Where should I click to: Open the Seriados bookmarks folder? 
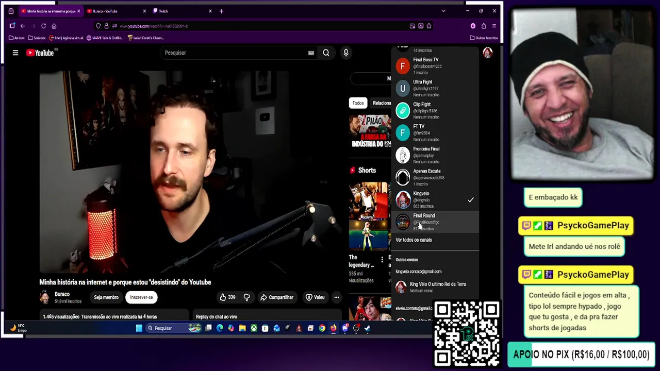tap(37, 38)
